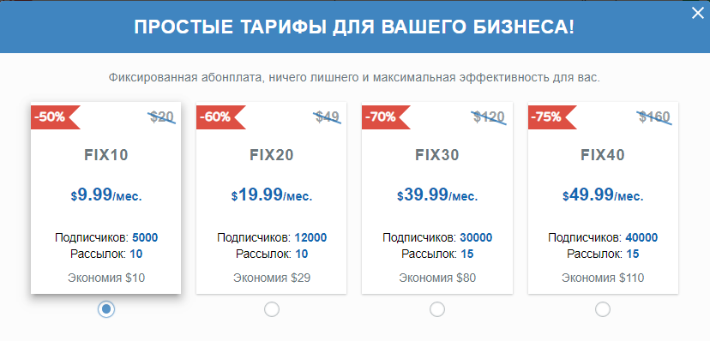710x341 pixels.
Task: Click the crossed-out $20 old price
Action: pos(162,117)
